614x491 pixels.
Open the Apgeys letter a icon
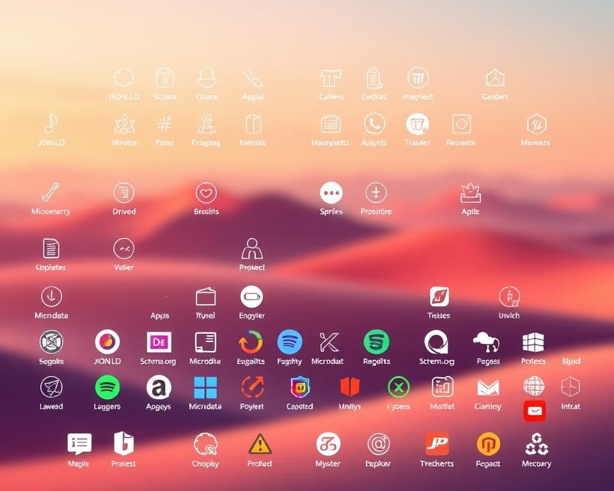(159, 387)
